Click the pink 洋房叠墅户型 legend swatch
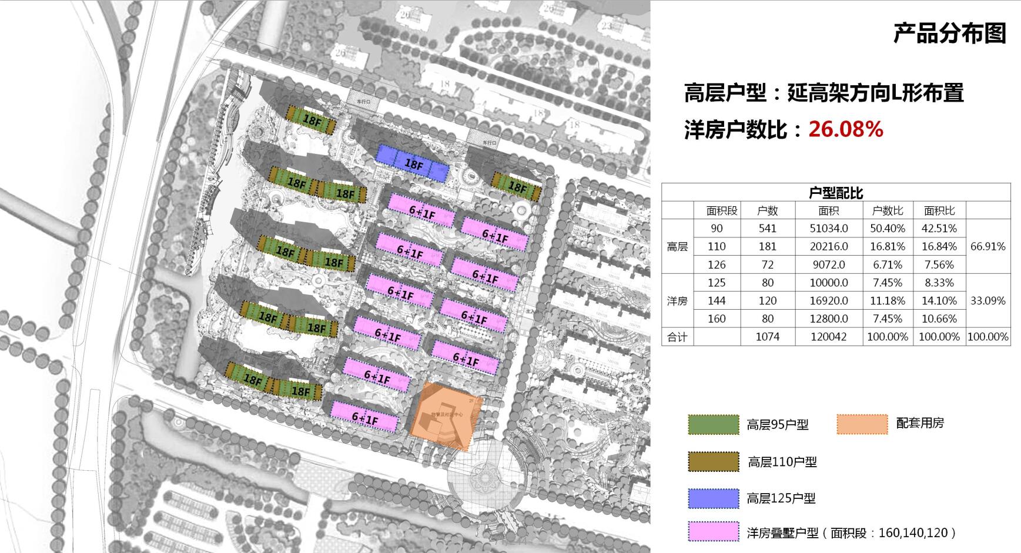The image size is (1021, 553). click(714, 532)
